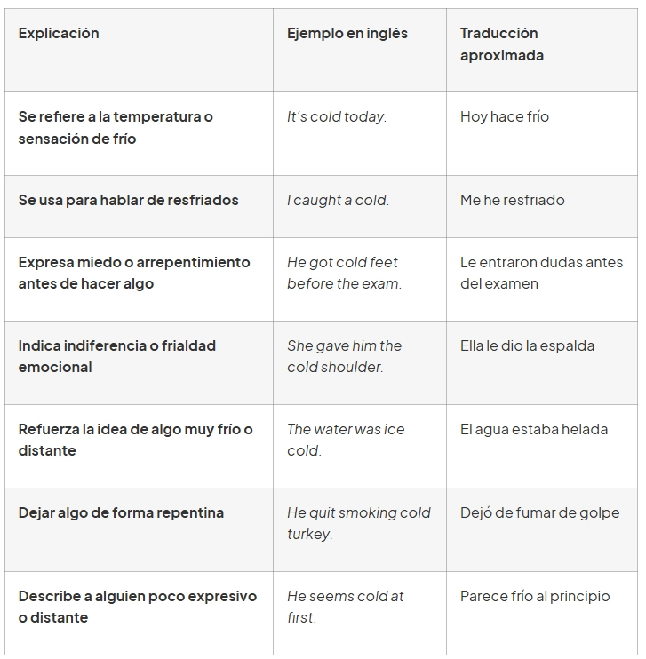Click the "Hoy hace frío" translation
The image size is (646, 659).
[505, 117]
